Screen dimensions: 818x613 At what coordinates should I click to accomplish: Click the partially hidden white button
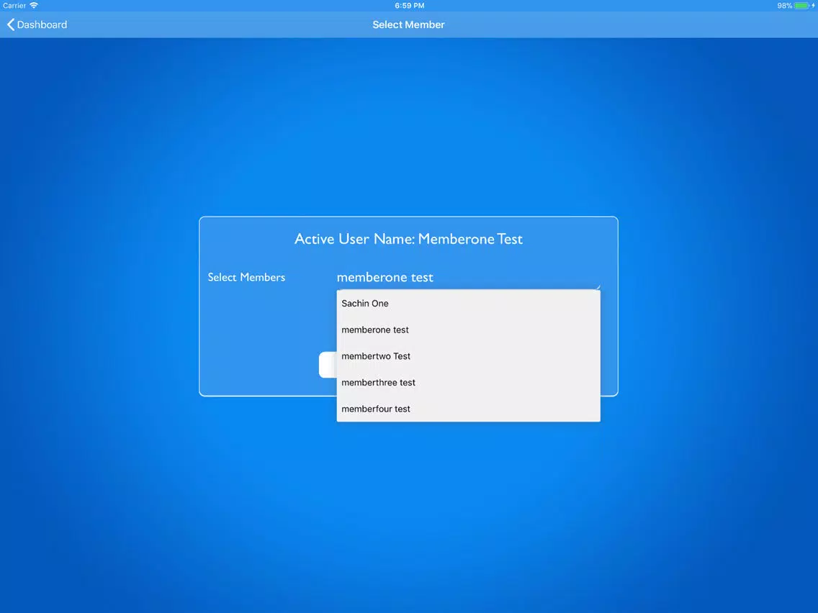point(328,364)
